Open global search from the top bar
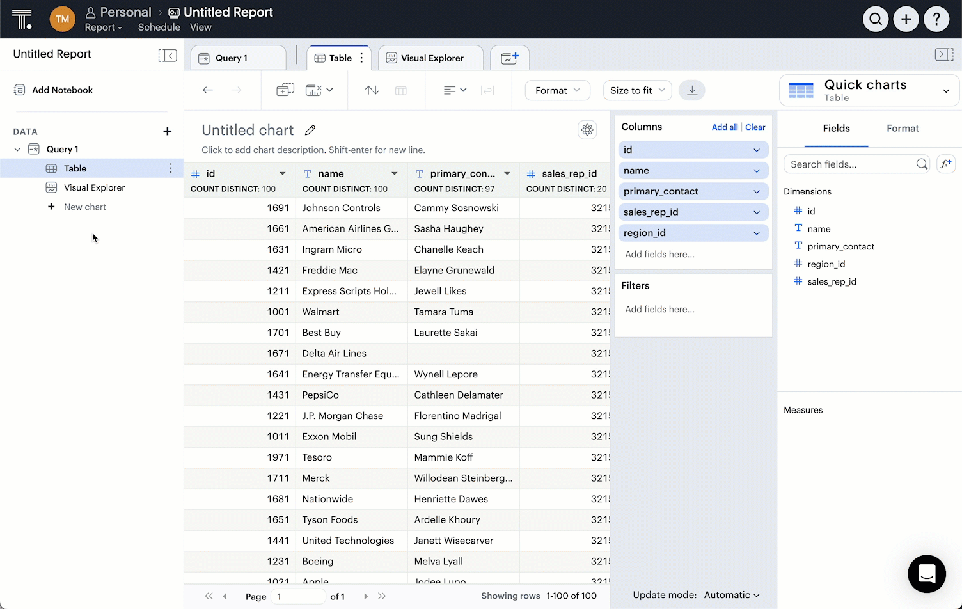The height and width of the screenshot is (609, 962). [x=876, y=19]
